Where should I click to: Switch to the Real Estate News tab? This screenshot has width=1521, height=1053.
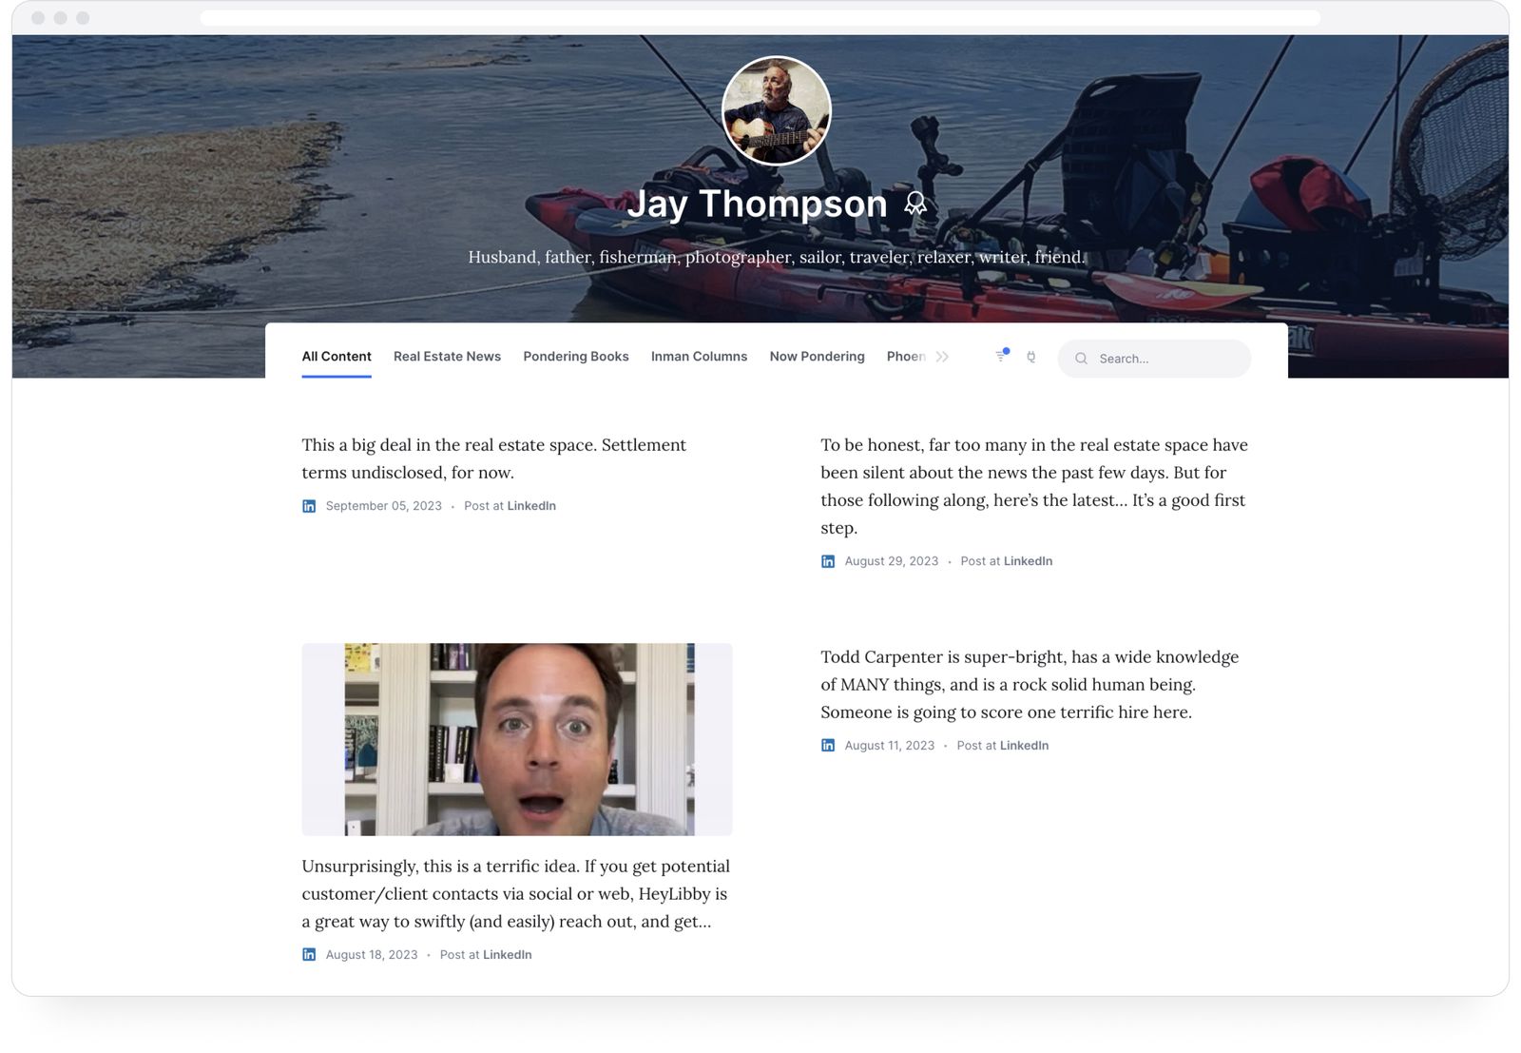pos(447,357)
